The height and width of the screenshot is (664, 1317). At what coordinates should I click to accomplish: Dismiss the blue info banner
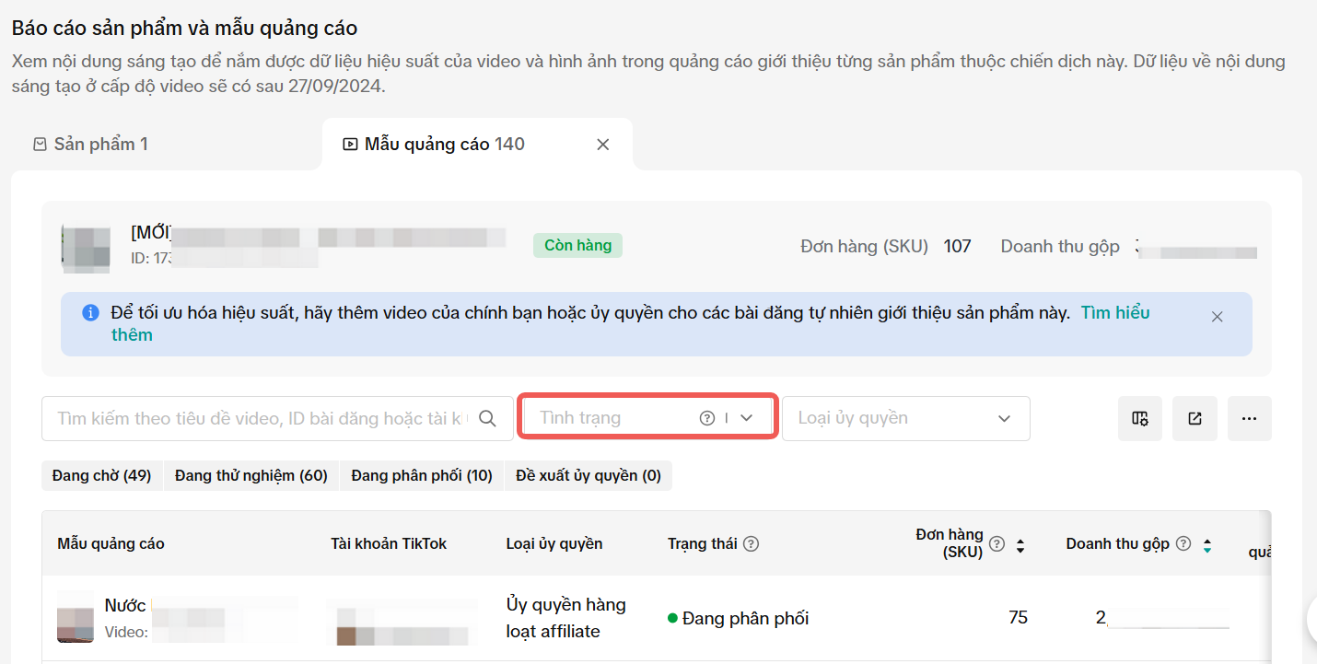[x=1217, y=317]
